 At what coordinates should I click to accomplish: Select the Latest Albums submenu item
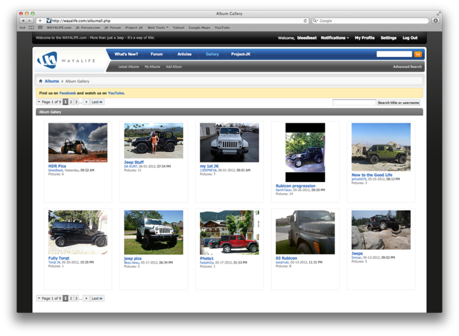[x=129, y=67]
